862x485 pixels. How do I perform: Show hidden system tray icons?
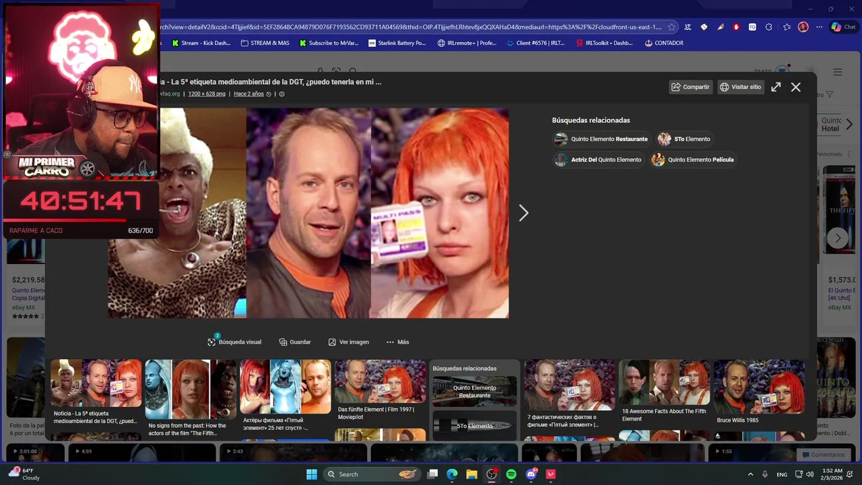pos(750,474)
